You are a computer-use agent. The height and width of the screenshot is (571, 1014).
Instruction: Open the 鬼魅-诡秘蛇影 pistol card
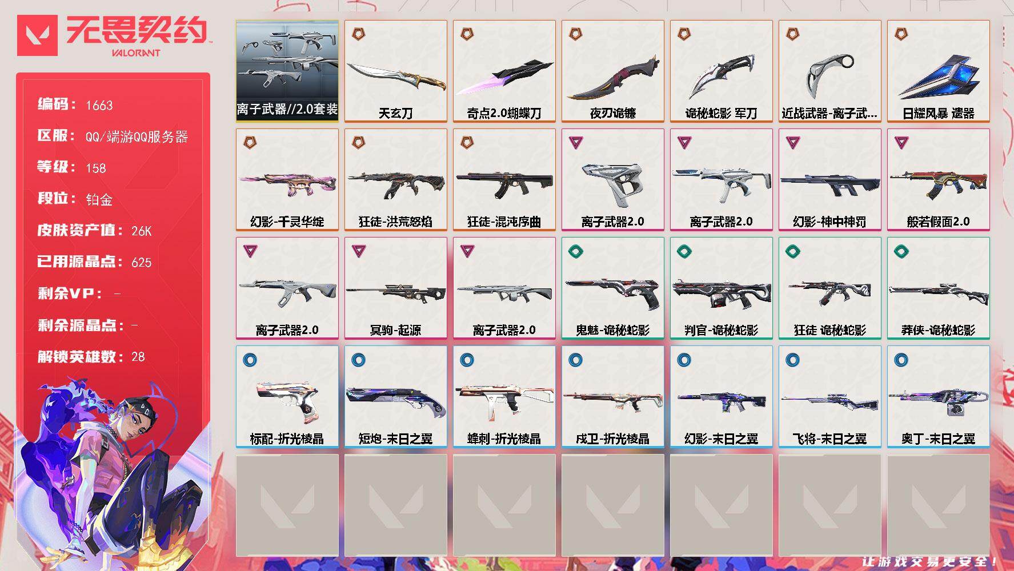tap(613, 288)
